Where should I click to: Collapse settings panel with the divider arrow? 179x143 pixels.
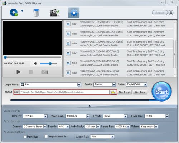tap(89, 106)
